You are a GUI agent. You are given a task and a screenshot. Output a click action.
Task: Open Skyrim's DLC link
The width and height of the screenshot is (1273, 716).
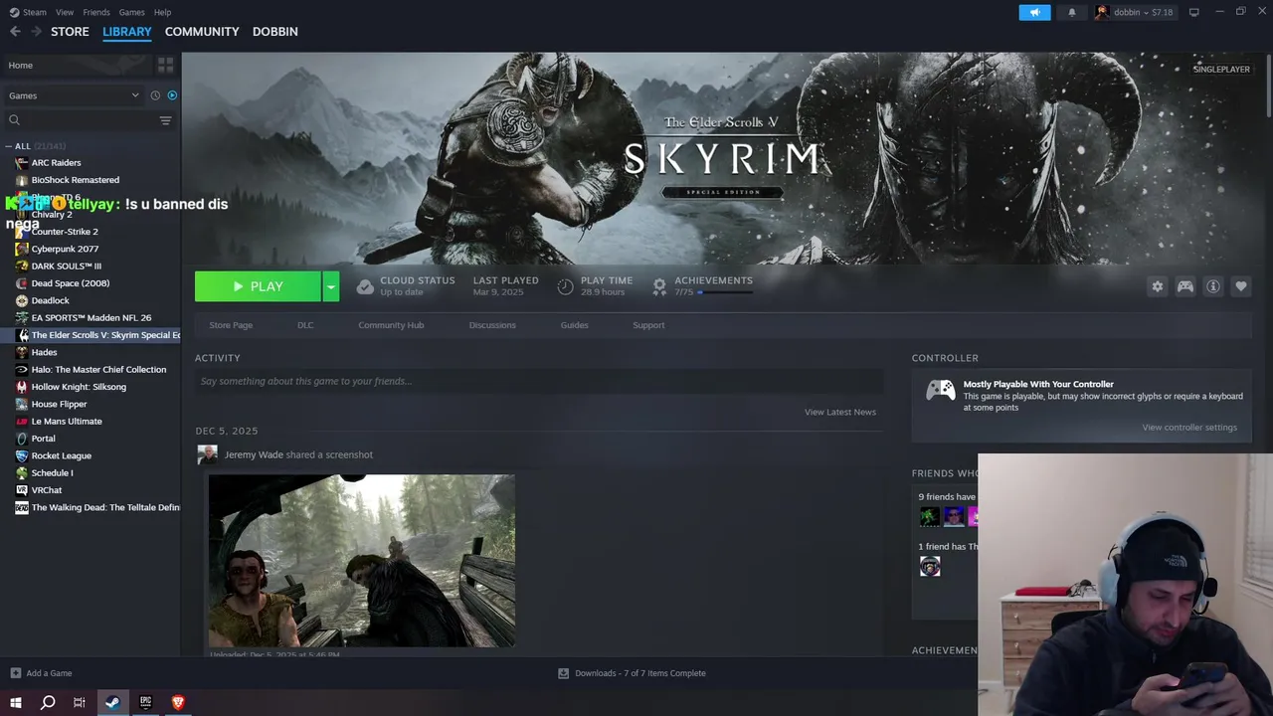point(305,325)
